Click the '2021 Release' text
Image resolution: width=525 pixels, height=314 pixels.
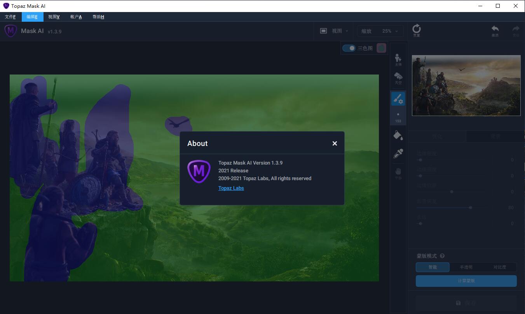(233, 170)
